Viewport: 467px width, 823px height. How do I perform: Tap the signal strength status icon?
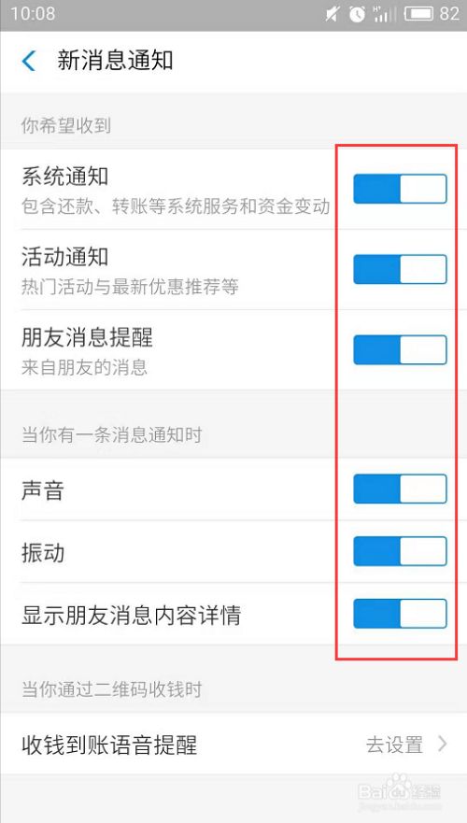pos(385,14)
